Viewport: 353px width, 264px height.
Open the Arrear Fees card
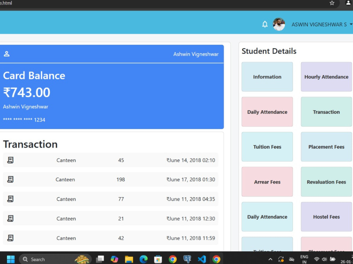[267, 182]
